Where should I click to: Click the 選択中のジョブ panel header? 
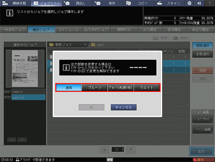(25, 45)
